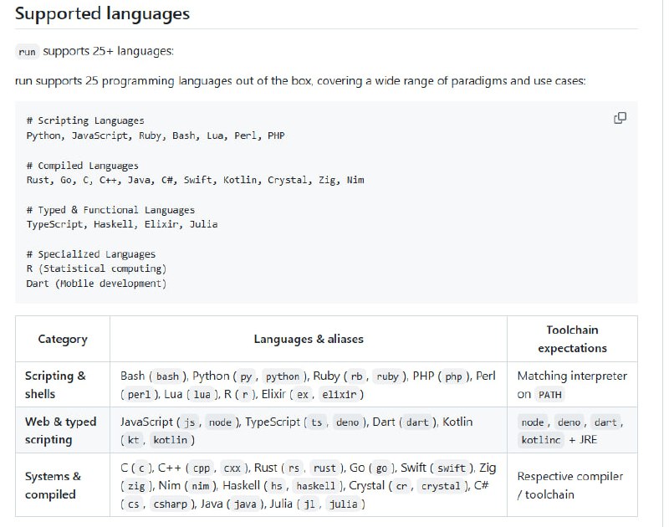Select the 'Web & typed scripting' row label
The width and height of the screenshot is (669, 527).
[60, 430]
